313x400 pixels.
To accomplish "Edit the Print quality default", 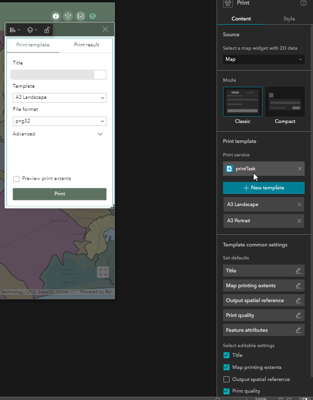I will tap(298, 315).
